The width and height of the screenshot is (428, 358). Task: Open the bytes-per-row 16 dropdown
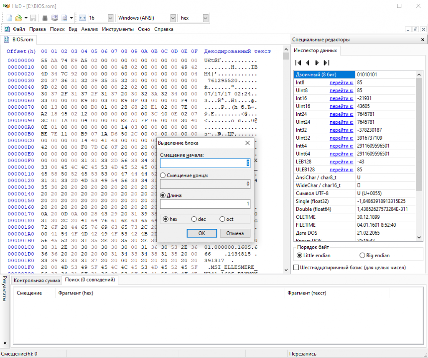click(110, 18)
